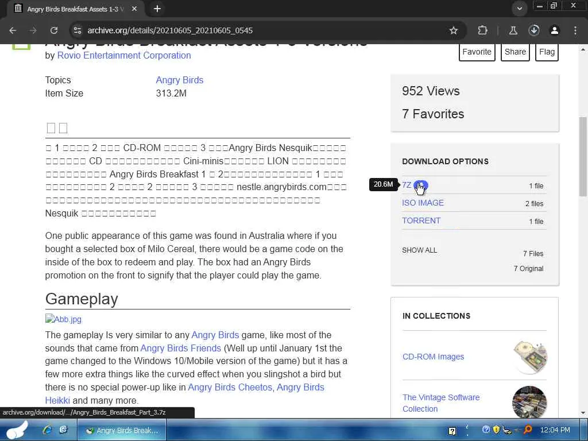Open the CD-ROM Images collection link
588x441 pixels.
coord(433,357)
